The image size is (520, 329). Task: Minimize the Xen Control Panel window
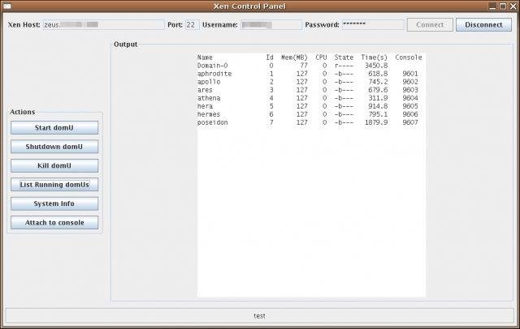[x=493, y=6]
